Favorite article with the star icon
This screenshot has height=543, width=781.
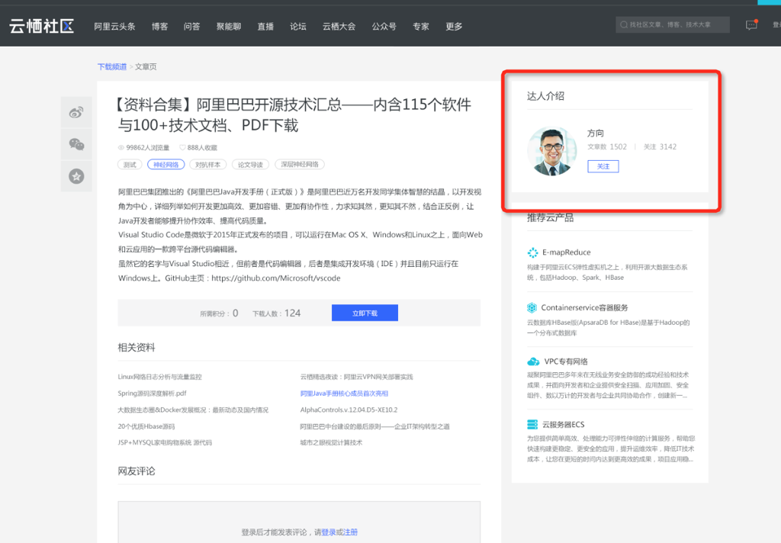tap(76, 176)
